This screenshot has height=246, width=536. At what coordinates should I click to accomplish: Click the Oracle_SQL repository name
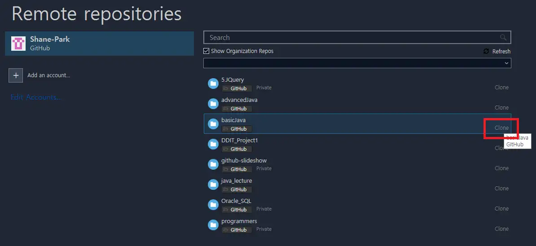[236, 201]
